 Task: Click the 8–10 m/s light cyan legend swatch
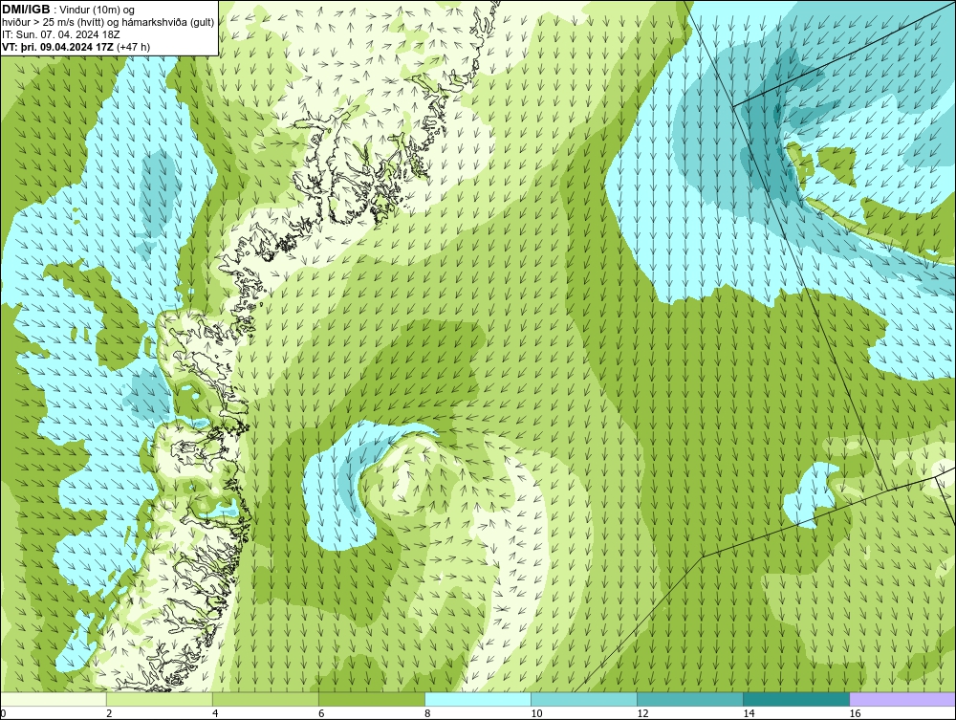478,699
